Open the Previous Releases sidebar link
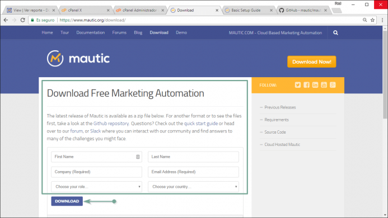The image size is (388, 218). (280, 107)
